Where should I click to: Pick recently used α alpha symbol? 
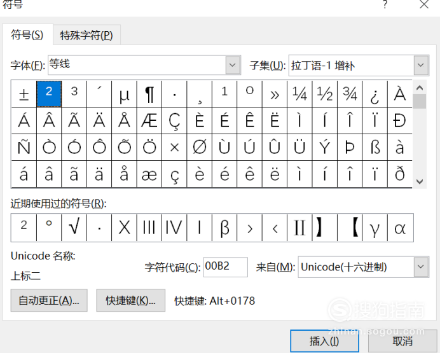[400, 228]
